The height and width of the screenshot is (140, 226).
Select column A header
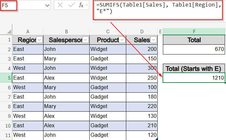pyautogui.click(x=28, y=32)
